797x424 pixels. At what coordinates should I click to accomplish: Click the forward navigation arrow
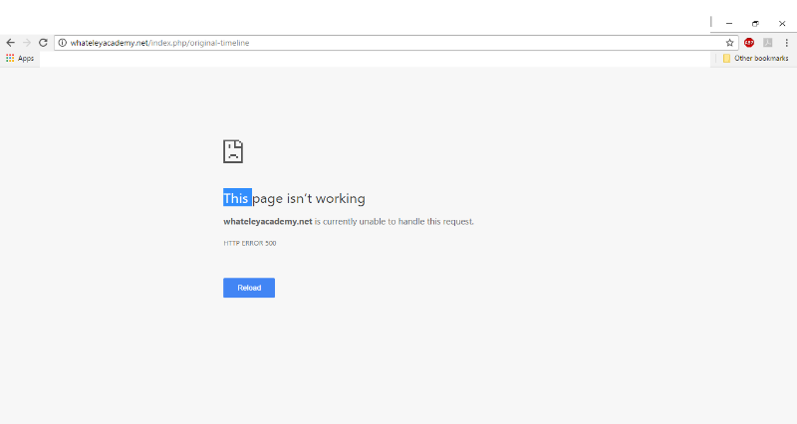point(27,43)
